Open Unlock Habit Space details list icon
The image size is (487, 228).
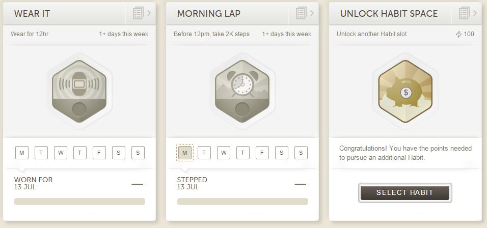464,13
